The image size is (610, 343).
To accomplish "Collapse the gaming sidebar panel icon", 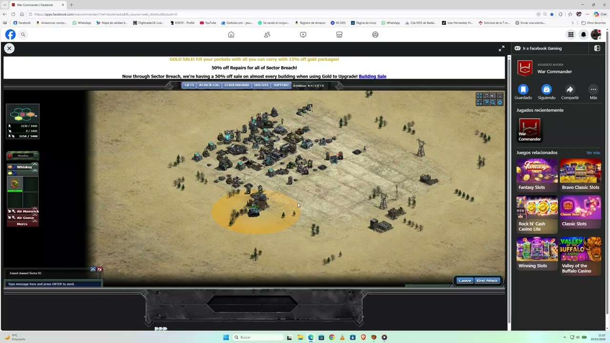I will [597, 48].
